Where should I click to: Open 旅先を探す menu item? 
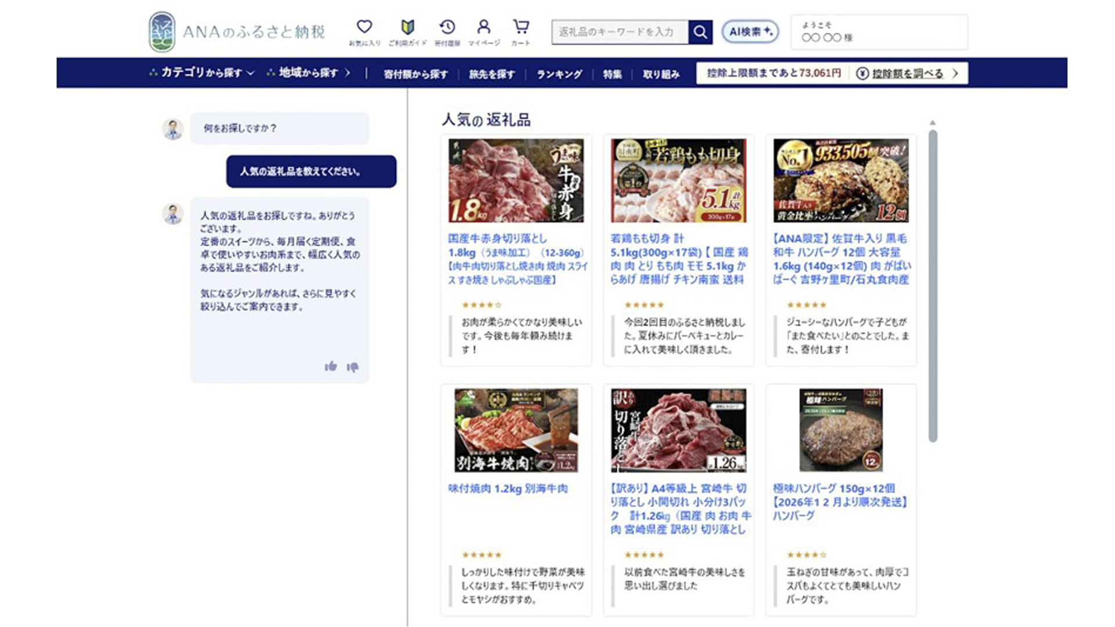491,74
